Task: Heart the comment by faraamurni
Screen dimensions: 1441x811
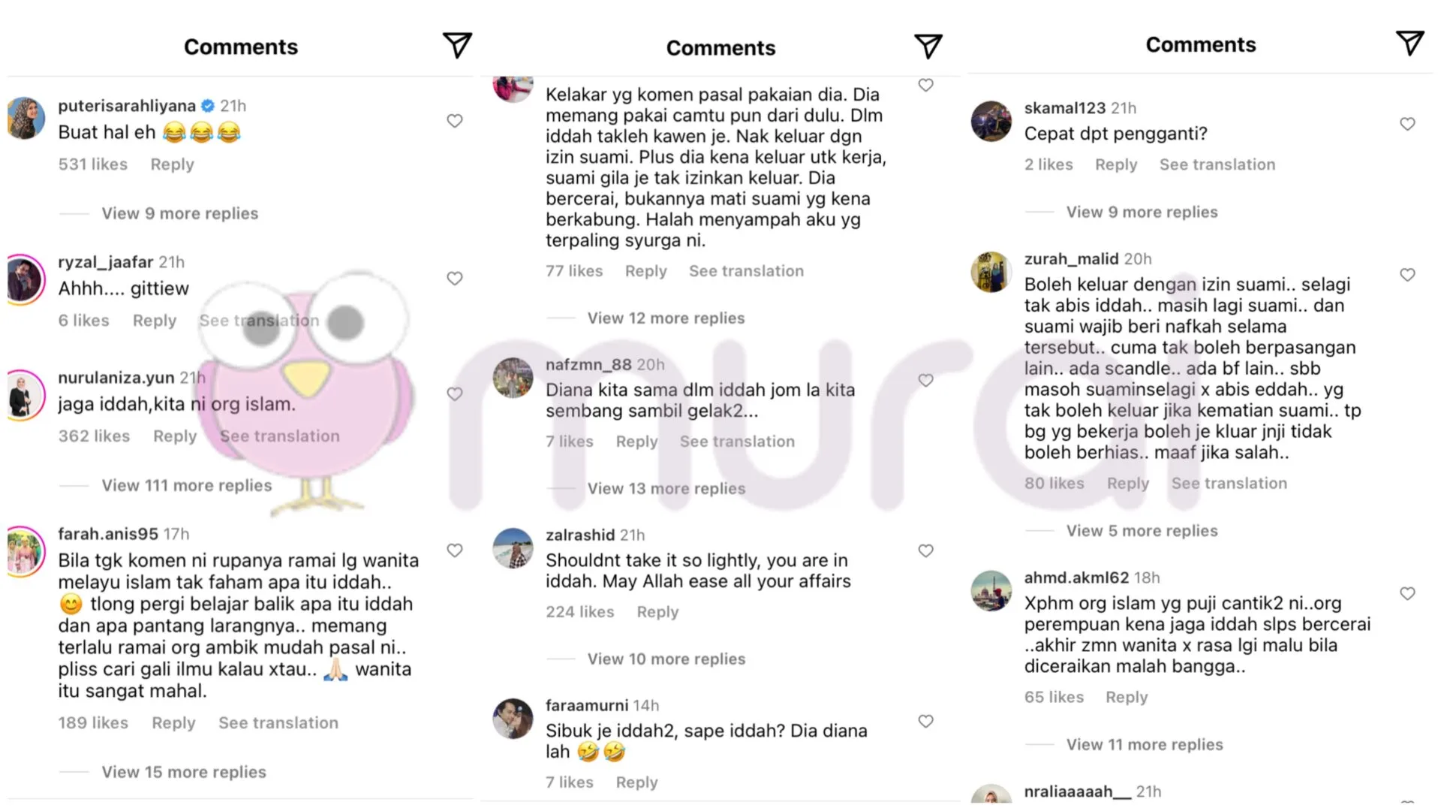Action: [926, 722]
